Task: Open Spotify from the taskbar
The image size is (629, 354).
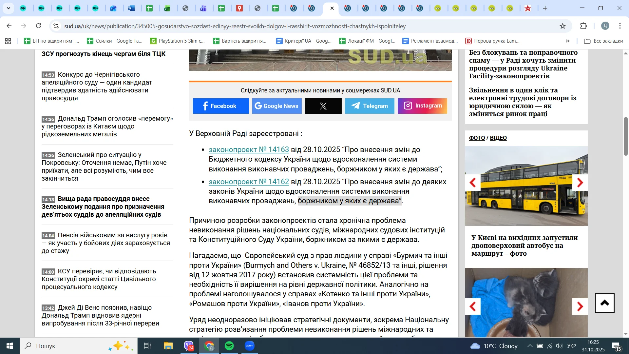Action: pos(230,346)
